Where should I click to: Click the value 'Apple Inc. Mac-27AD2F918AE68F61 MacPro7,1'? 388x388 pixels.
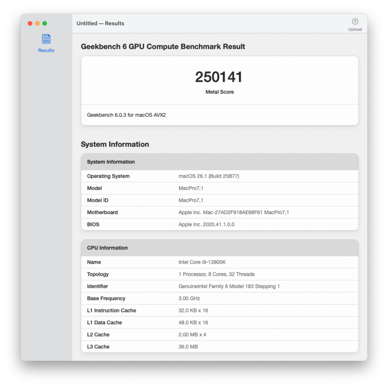(234, 212)
